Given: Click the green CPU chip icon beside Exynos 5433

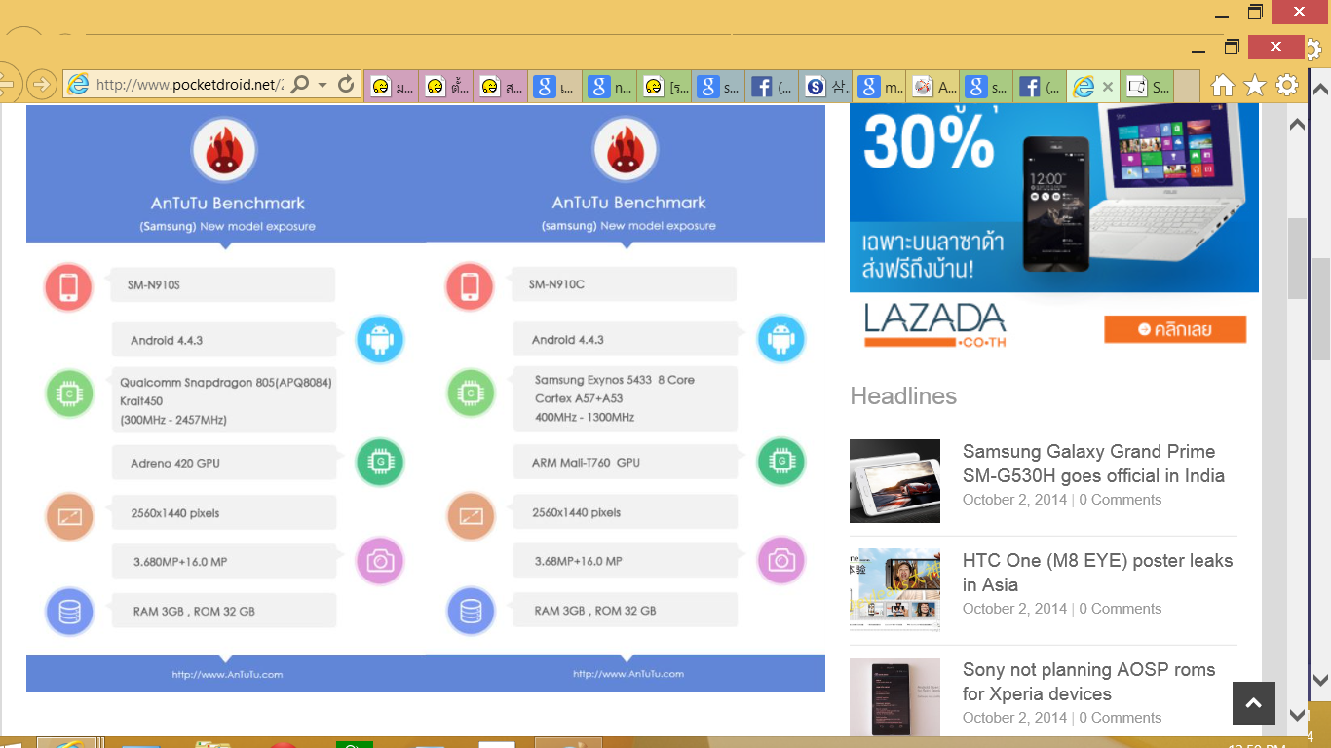Looking at the screenshot, I should coord(471,393).
